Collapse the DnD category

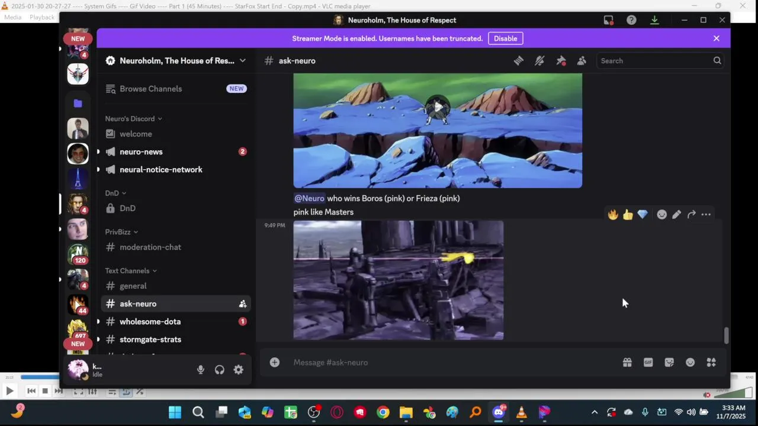tap(115, 193)
